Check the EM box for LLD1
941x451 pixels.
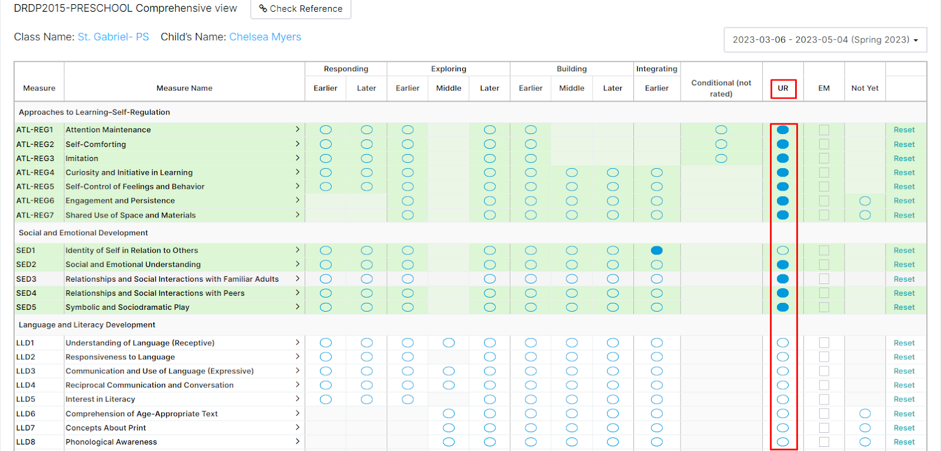(x=824, y=343)
